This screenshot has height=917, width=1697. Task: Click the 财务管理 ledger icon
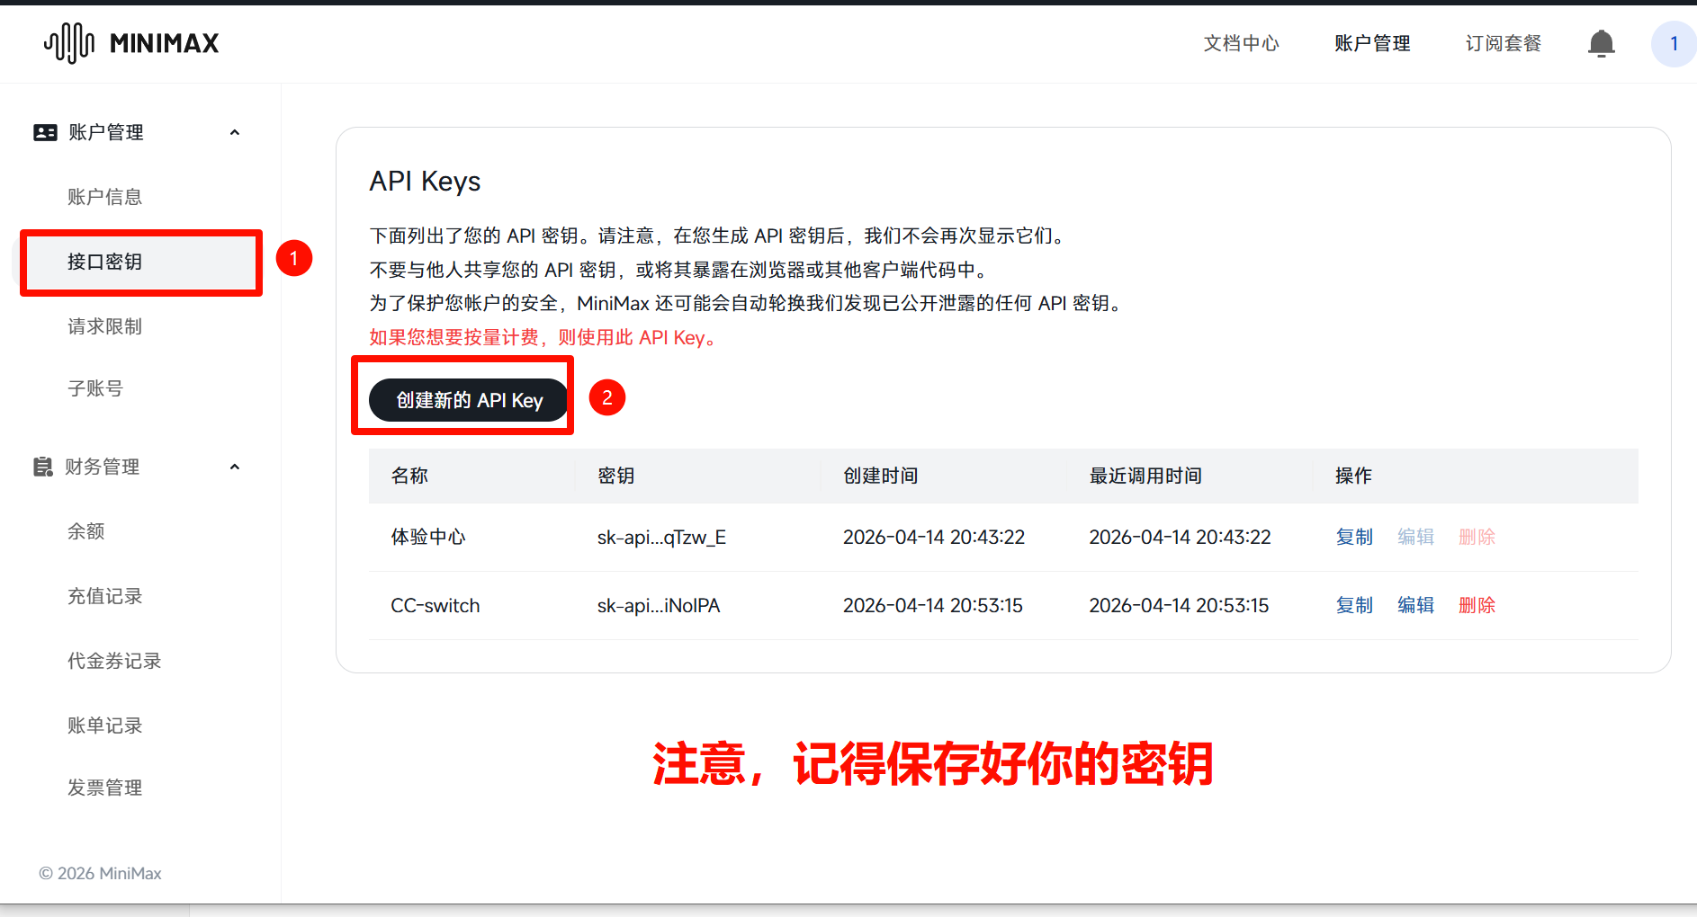point(43,467)
